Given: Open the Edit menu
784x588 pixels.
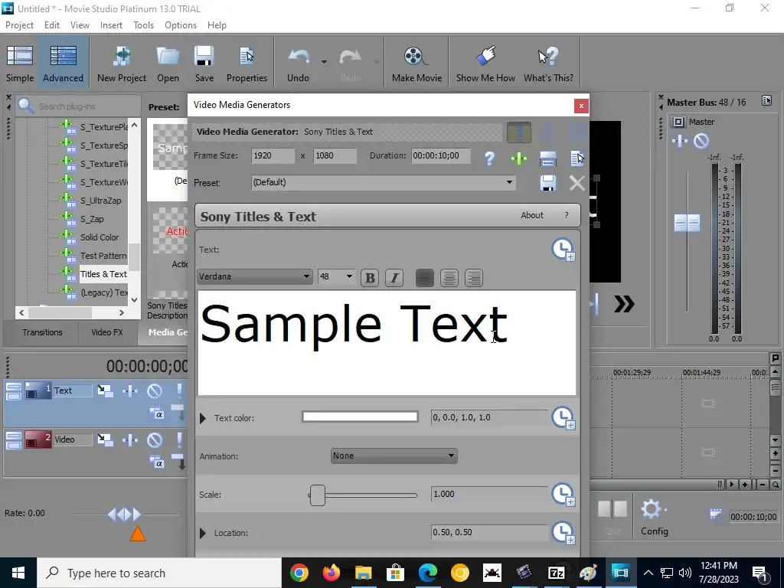Looking at the screenshot, I should 52,25.
